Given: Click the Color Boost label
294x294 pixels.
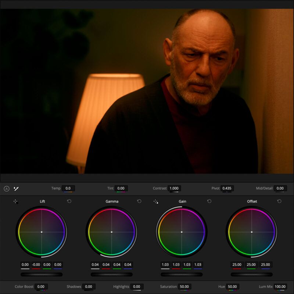Looking at the screenshot, I should point(24,287).
